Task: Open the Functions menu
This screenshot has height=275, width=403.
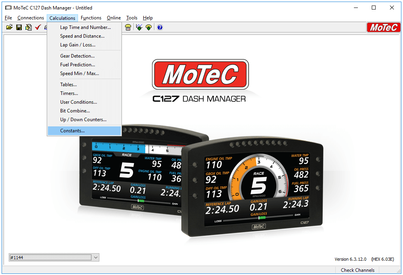Action: (91, 18)
